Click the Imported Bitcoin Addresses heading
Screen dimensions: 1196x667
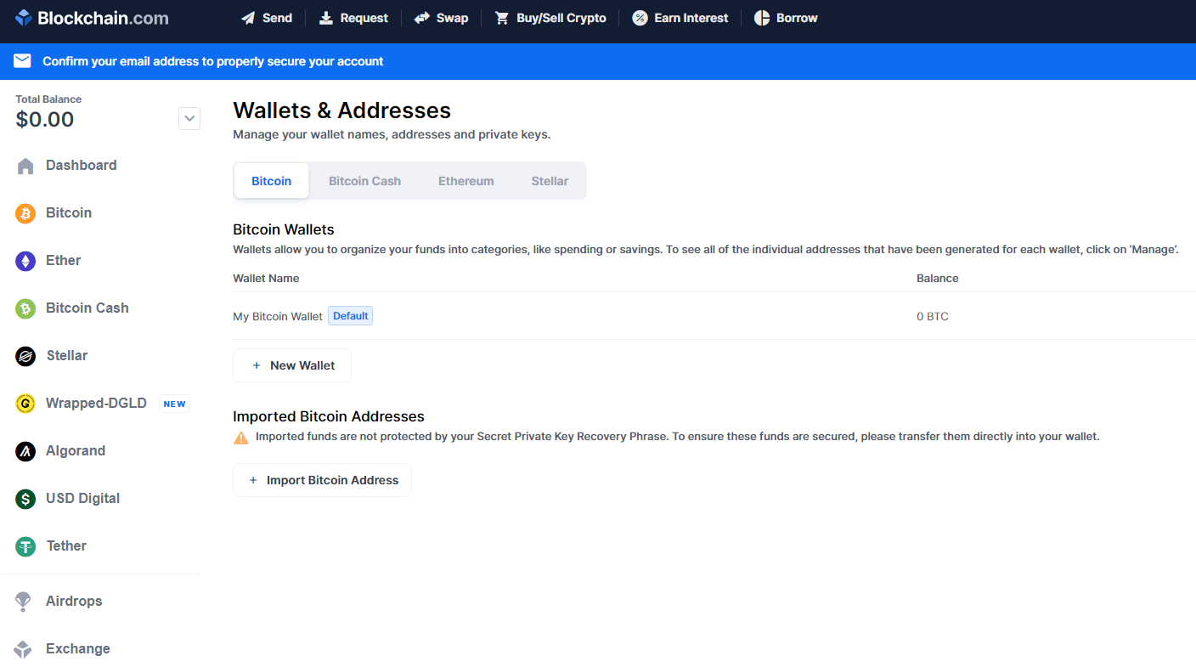329,416
